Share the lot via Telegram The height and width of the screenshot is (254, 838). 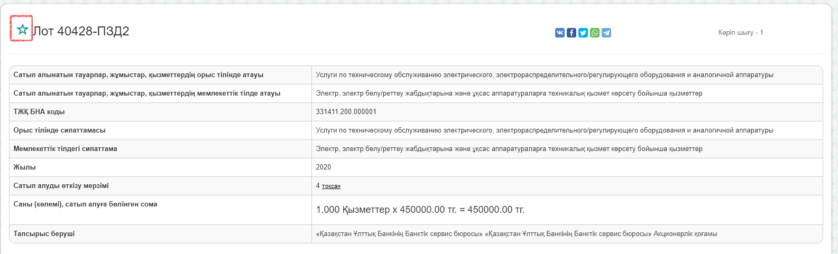point(606,33)
